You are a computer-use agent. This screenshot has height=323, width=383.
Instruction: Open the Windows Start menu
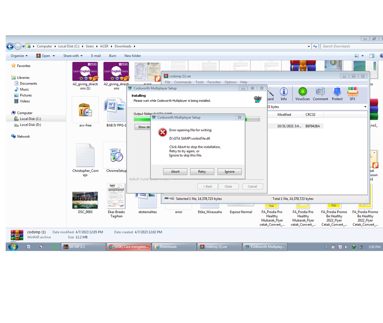pyautogui.click(x=13, y=247)
